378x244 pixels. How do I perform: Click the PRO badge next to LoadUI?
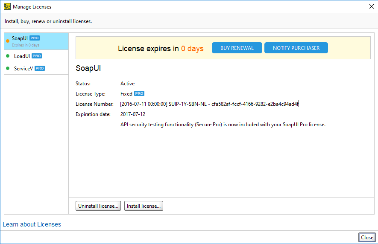click(x=37, y=56)
